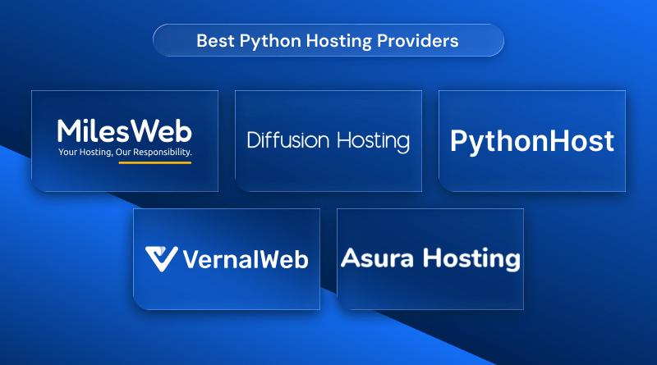Click the Diffusion Hosting card
The height and width of the screenshot is (365, 657).
(x=328, y=141)
